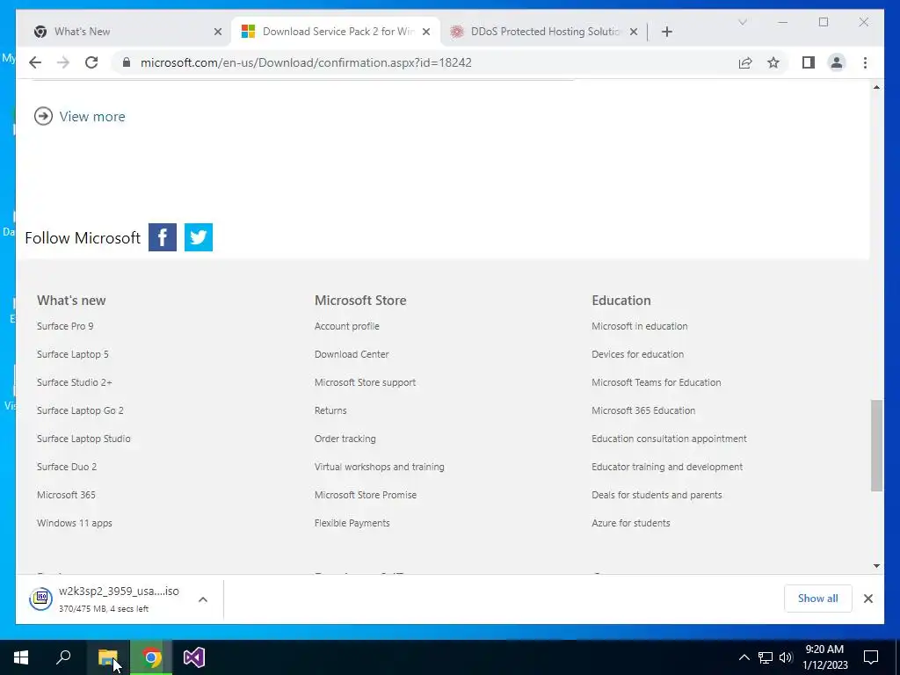Click the View more arrow icon

[43, 117]
